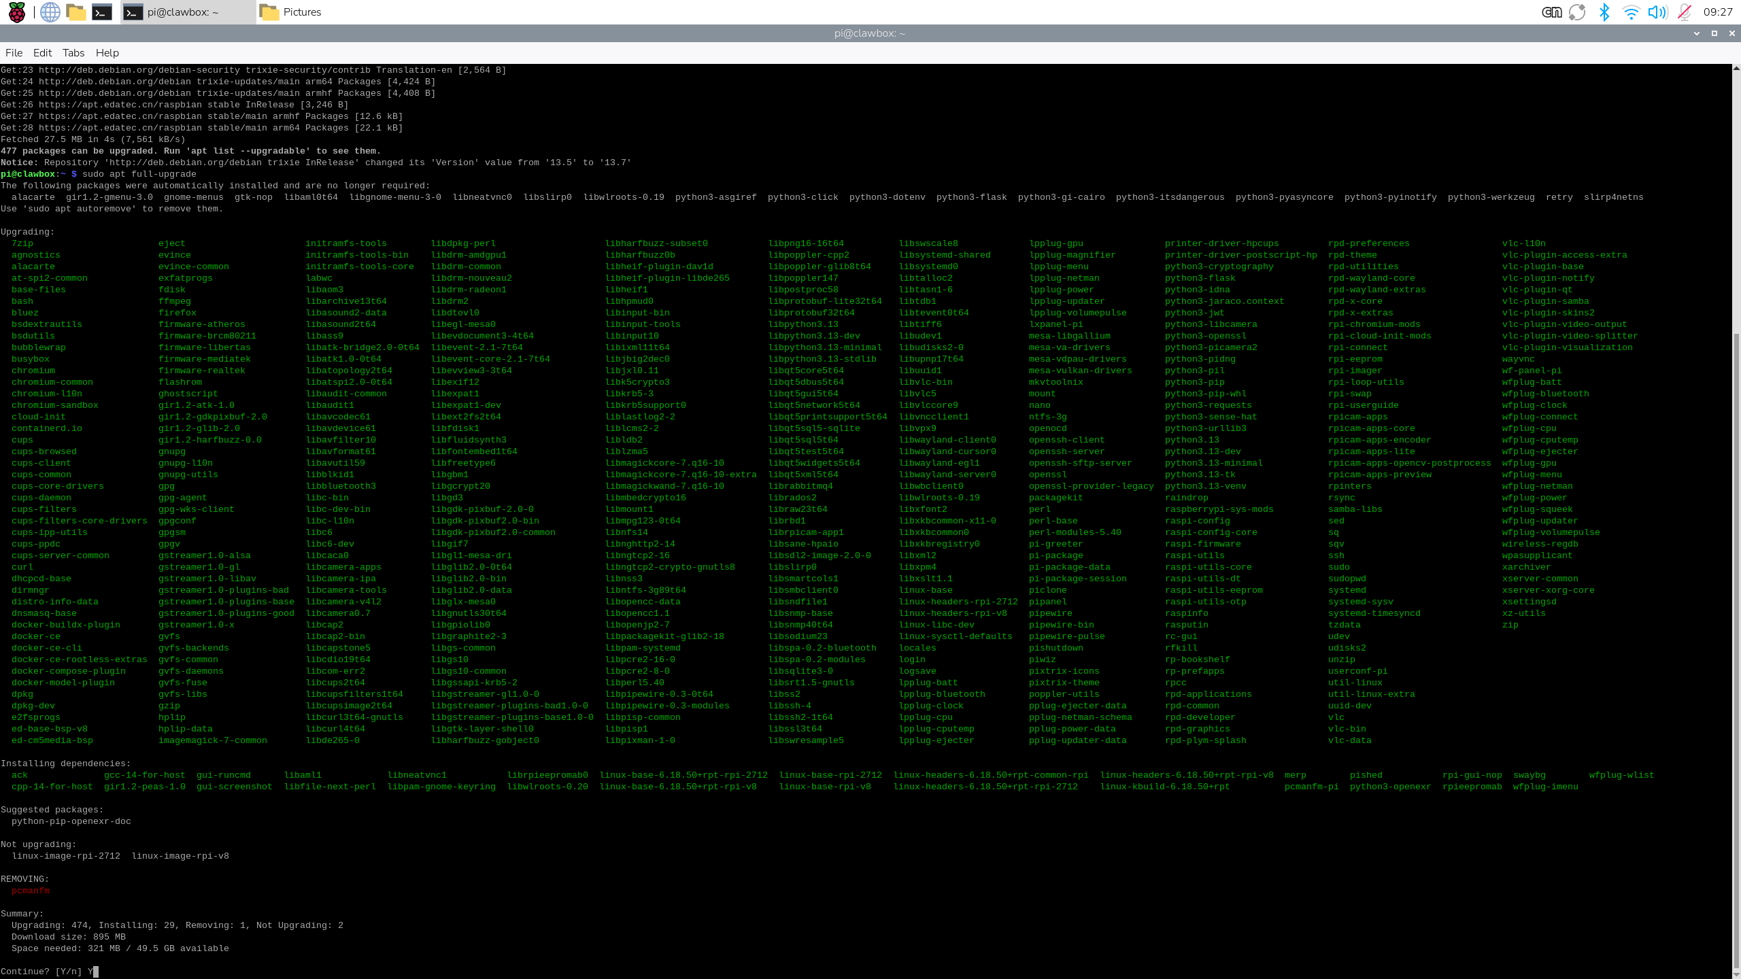
Task: Click 'linux-image-rpi-2712' under Not upgrading
Action: point(66,856)
